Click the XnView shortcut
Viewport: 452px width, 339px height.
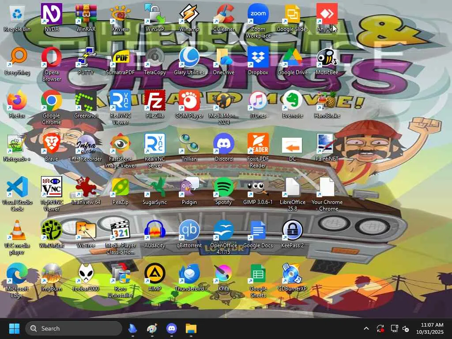coord(120,14)
